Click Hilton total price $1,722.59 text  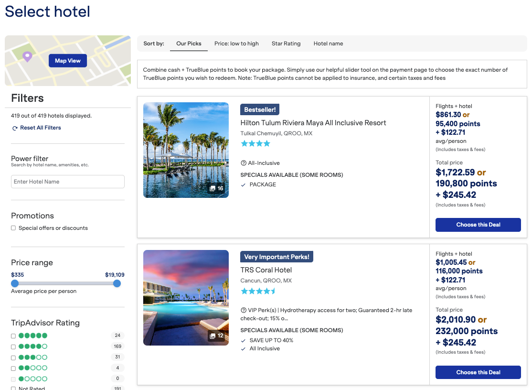[x=455, y=173]
